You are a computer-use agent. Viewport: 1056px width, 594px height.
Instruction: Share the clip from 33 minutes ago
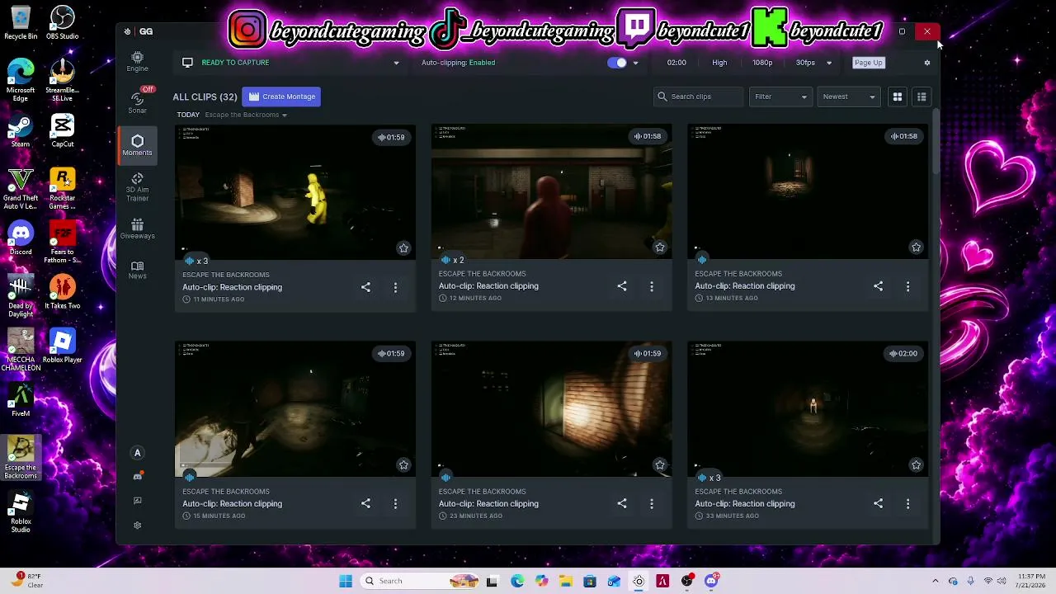878,503
